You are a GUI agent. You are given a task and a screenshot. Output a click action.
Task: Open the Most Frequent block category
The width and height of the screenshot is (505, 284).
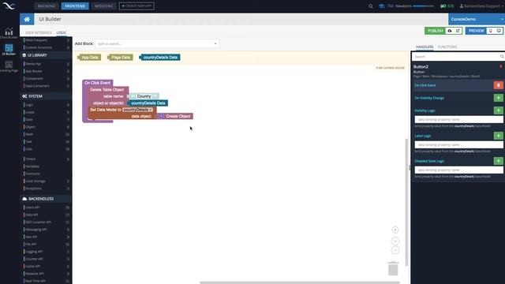46,40
